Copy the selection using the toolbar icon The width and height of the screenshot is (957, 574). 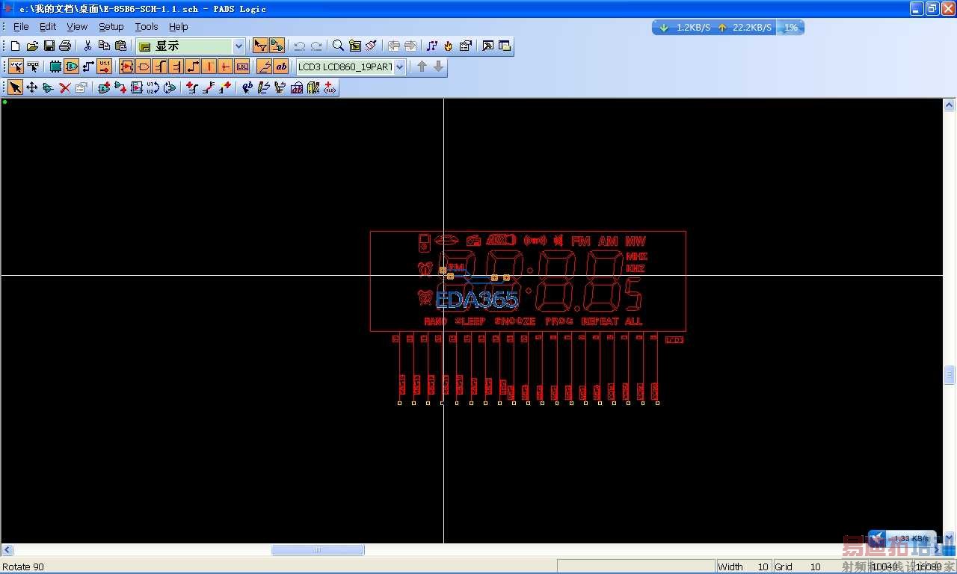pyautogui.click(x=104, y=46)
